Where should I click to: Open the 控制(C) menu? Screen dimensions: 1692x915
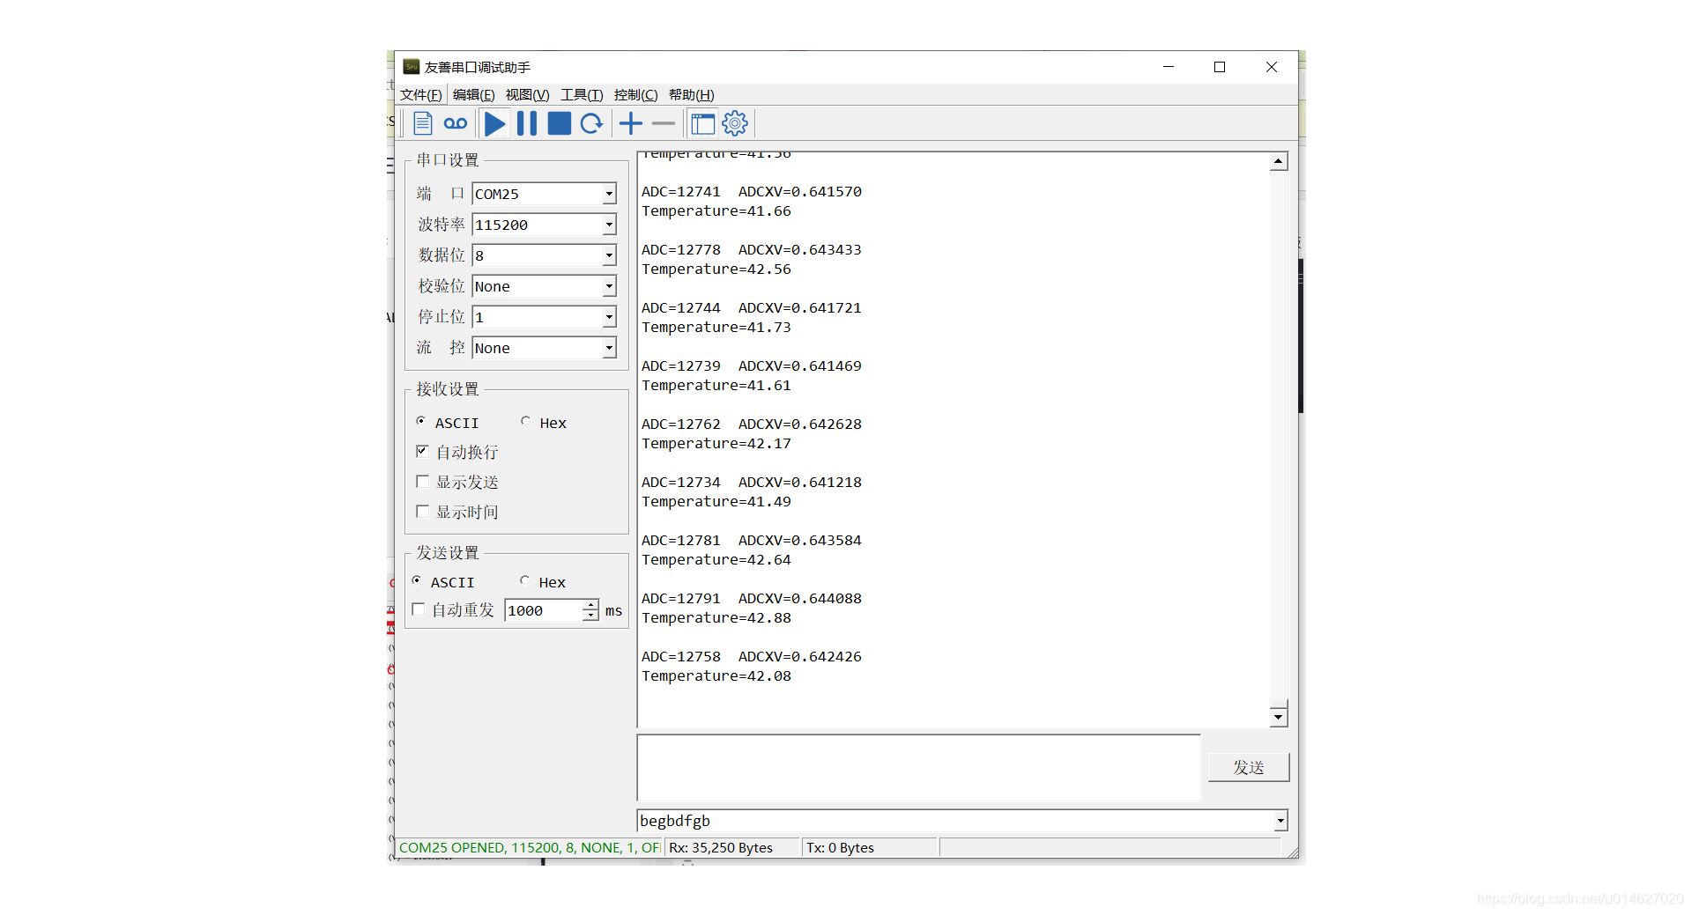636,95
